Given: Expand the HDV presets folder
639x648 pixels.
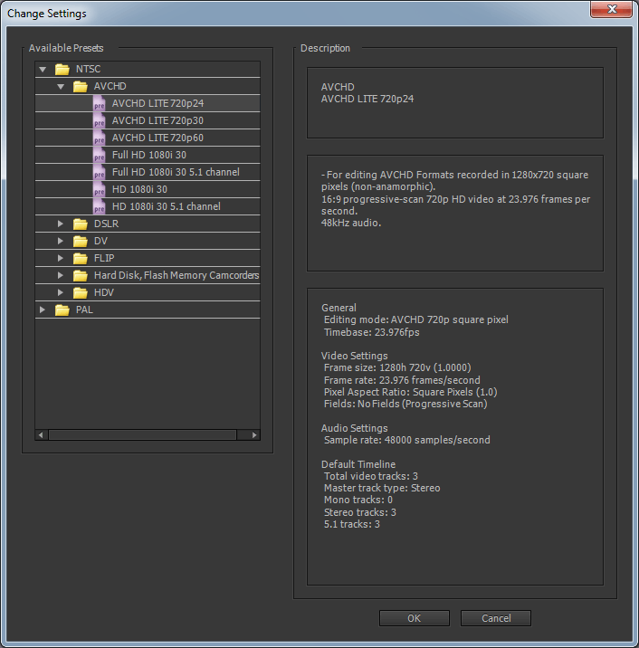Looking at the screenshot, I should click(x=61, y=292).
